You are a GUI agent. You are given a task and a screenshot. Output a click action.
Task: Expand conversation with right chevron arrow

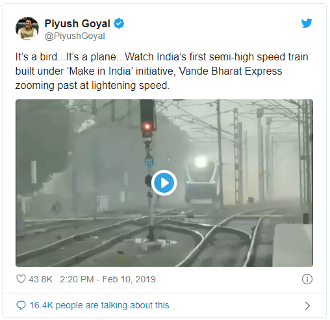pyautogui.click(x=307, y=306)
